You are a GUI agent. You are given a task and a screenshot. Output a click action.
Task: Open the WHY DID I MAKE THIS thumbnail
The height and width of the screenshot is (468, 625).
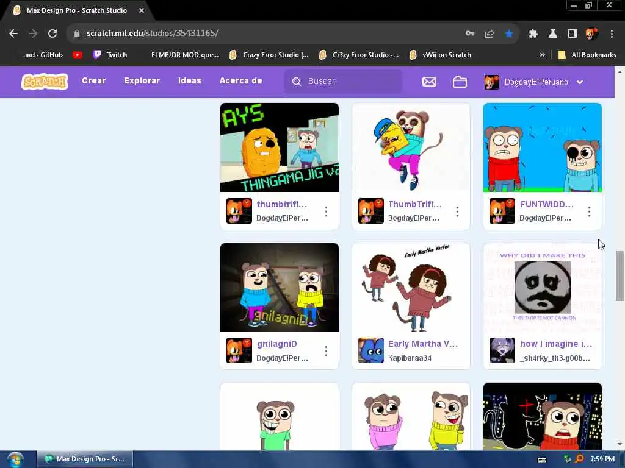click(543, 288)
